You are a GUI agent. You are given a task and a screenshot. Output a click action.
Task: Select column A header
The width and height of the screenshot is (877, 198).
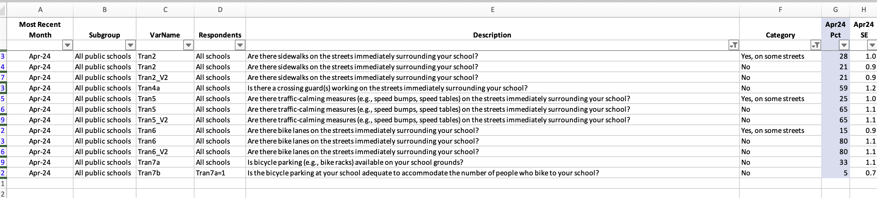[40, 10]
